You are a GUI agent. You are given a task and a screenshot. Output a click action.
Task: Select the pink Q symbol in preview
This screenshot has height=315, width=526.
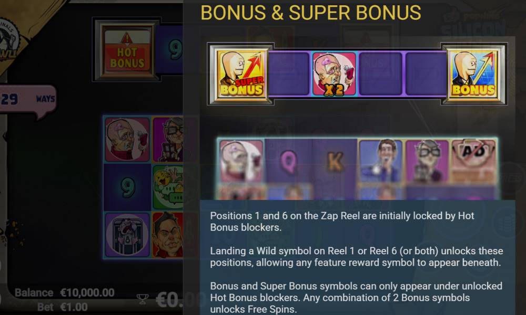point(288,161)
